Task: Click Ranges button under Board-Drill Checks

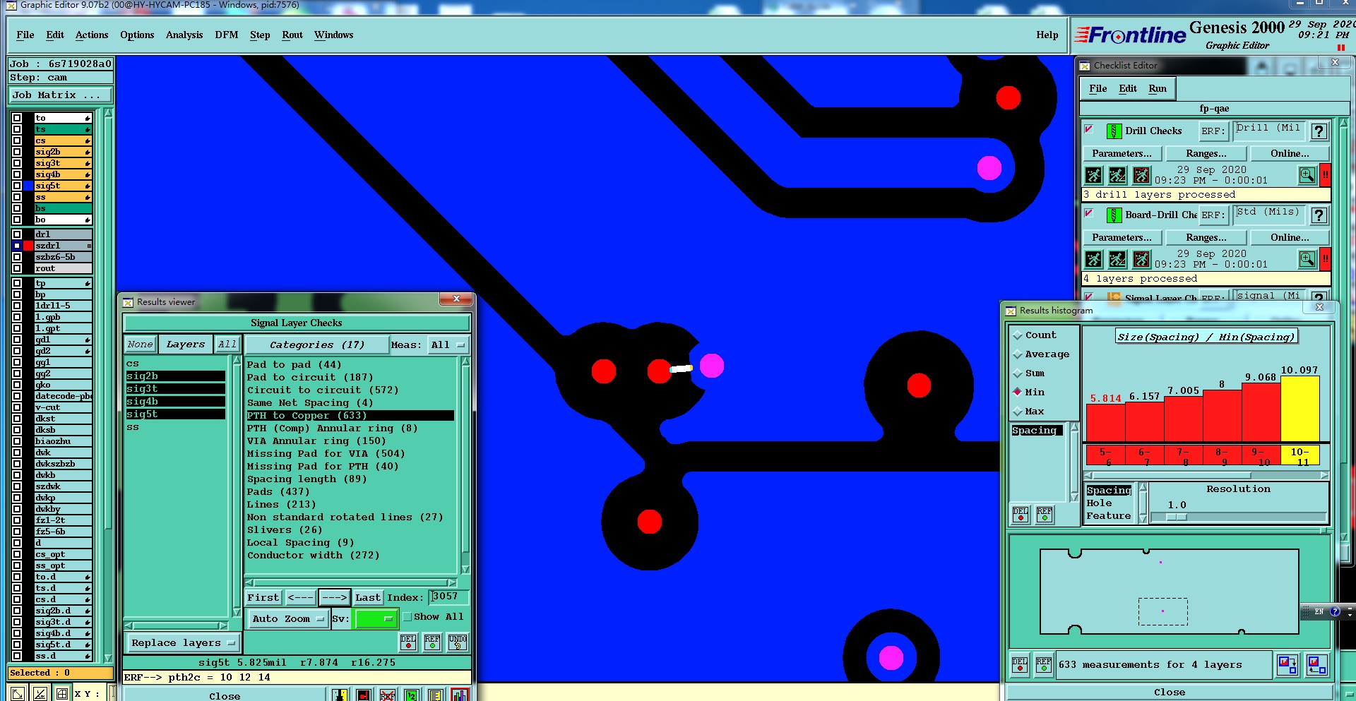Action: (x=1206, y=238)
